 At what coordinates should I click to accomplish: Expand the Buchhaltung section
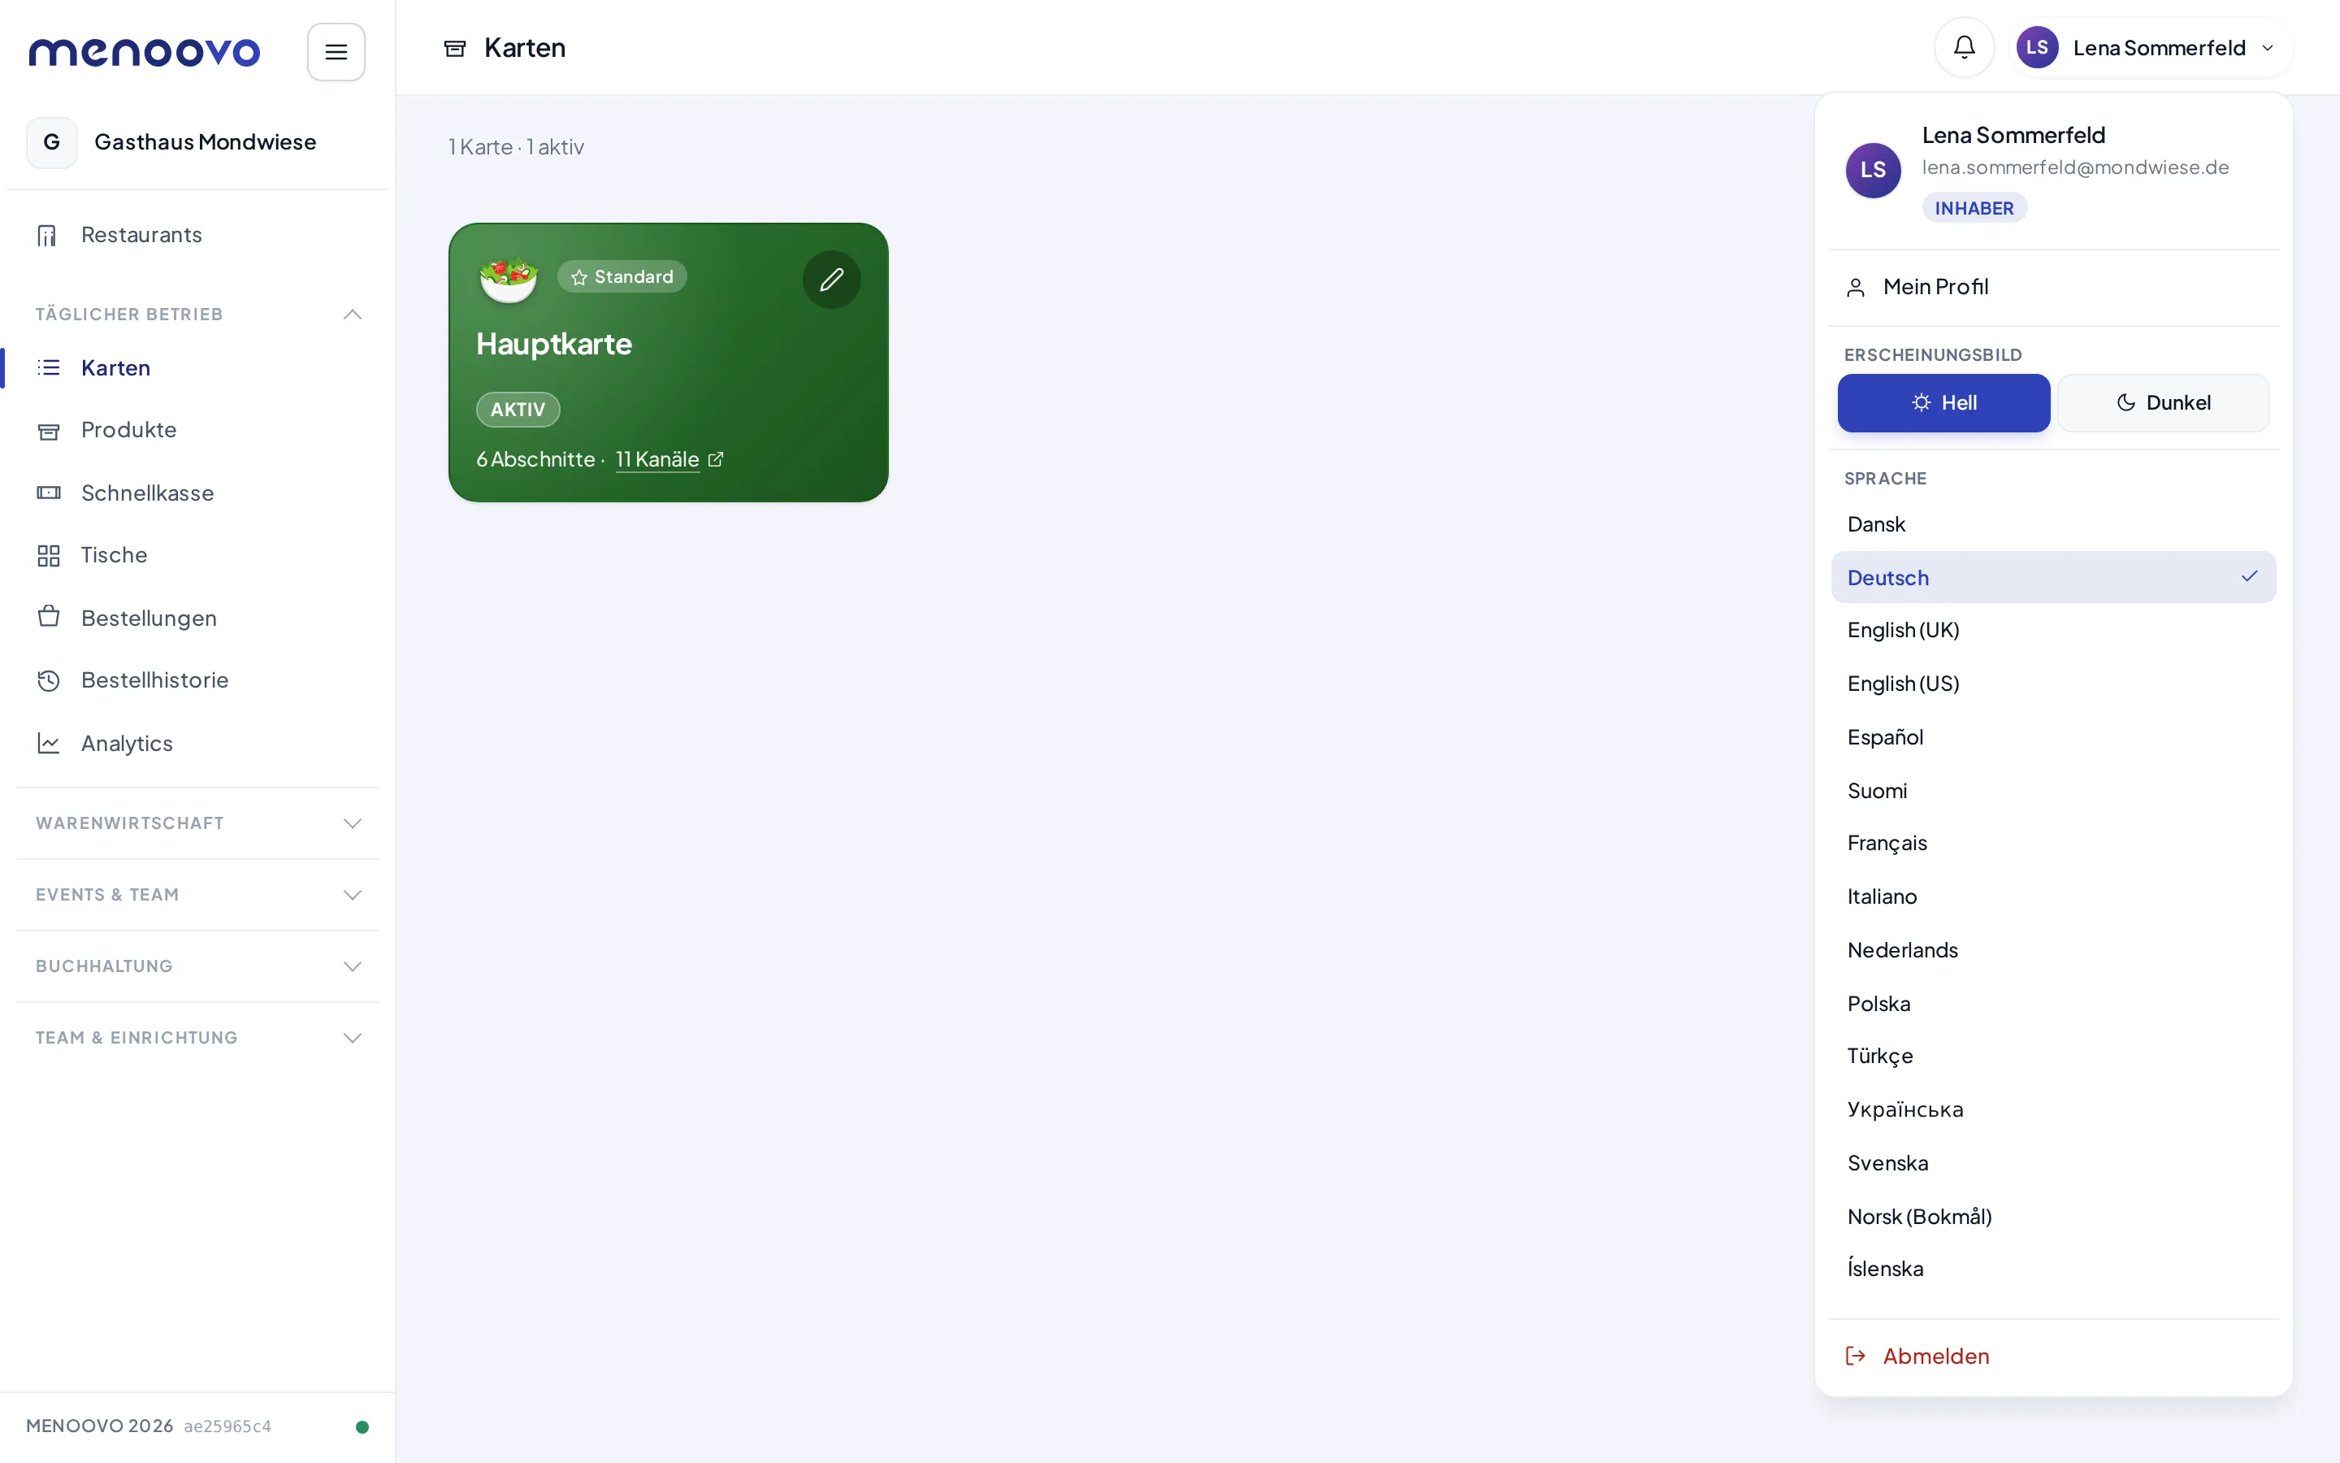pos(197,966)
